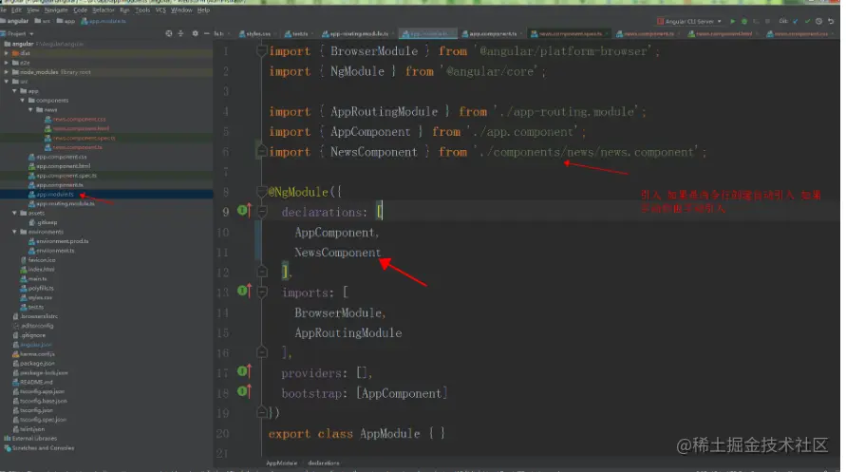The width and height of the screenshot is (846, 472).
Task: Switch to app-routing.module.ts editor tab
Action: [x=357, y=33]
